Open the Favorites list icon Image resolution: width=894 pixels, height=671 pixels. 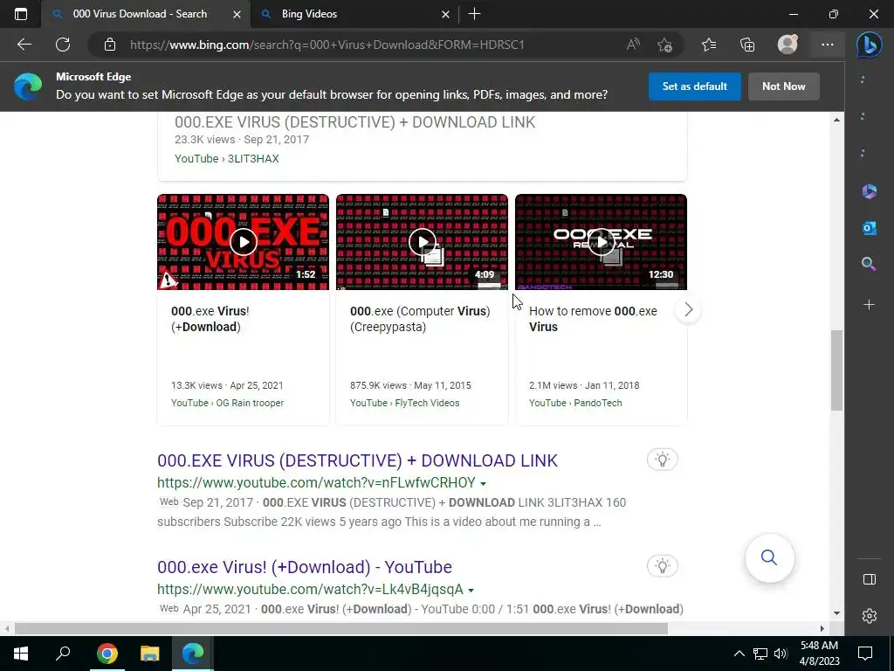coord(709,45)
